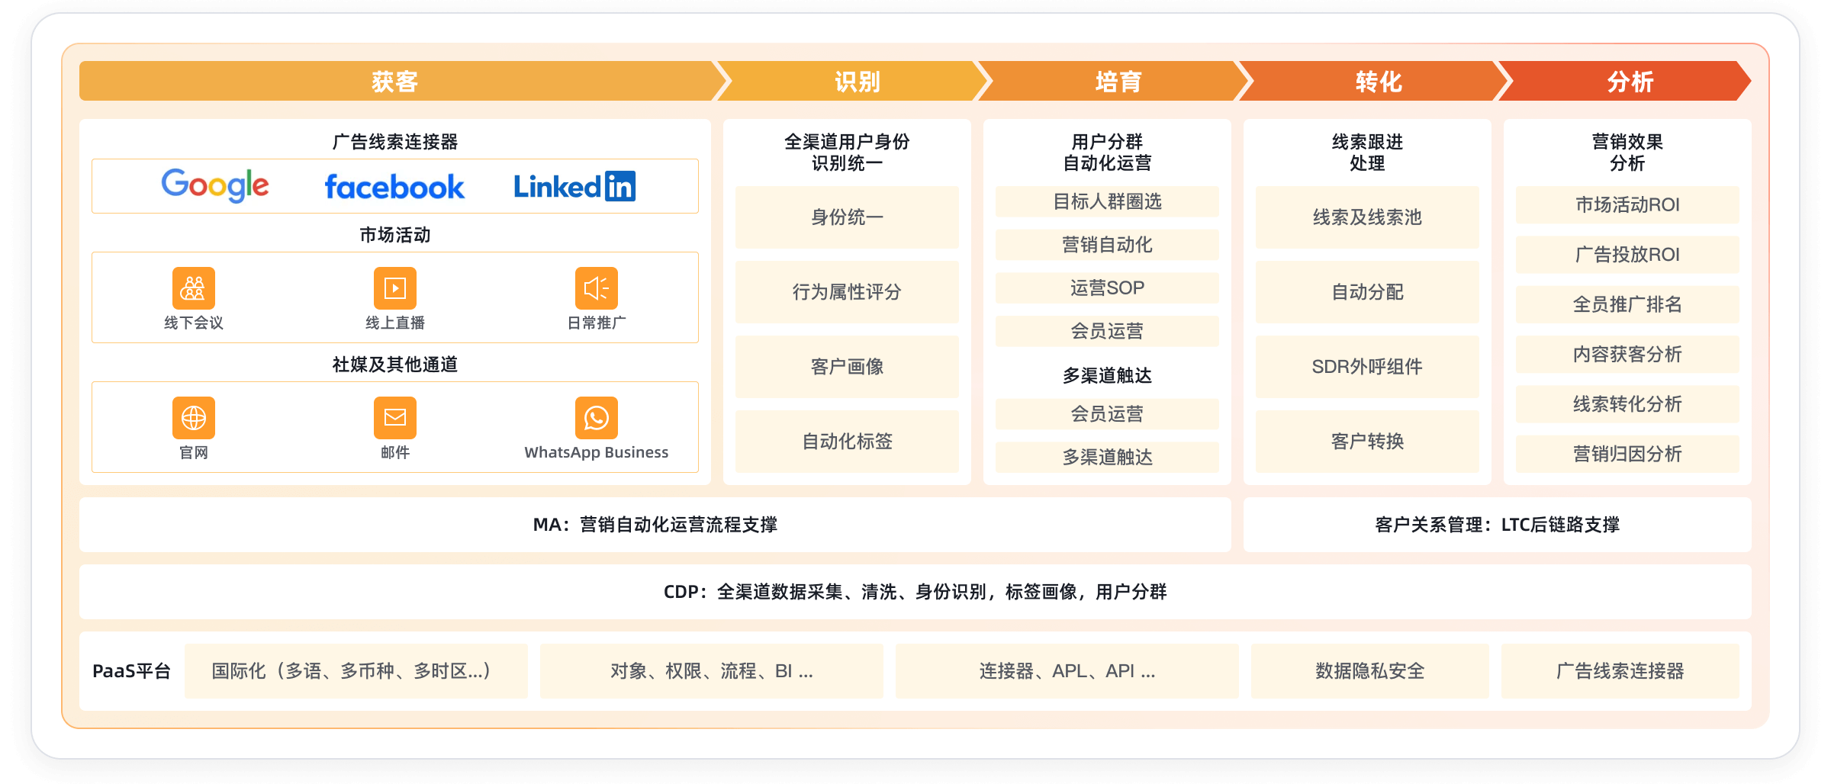The width and height of the screenshot is (1831, 784).
Task: Click 广告线索连接器 box in PaaS row
Action: tap(1620, 671)
